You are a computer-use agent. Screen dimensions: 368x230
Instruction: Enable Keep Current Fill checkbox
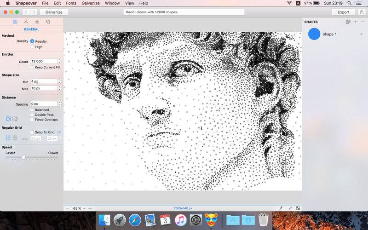32,67
